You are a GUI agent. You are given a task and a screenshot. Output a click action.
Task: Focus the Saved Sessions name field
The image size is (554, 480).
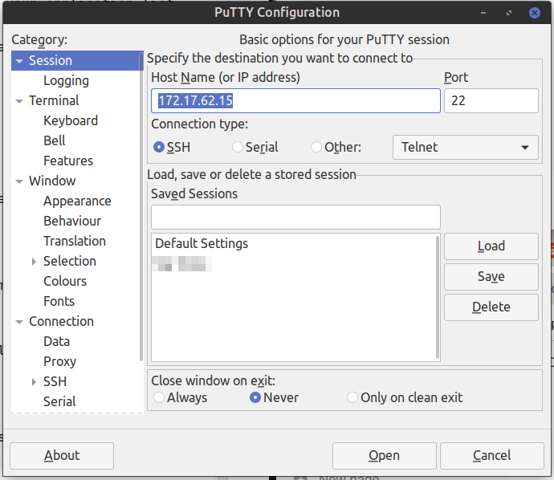coord(295,218)
